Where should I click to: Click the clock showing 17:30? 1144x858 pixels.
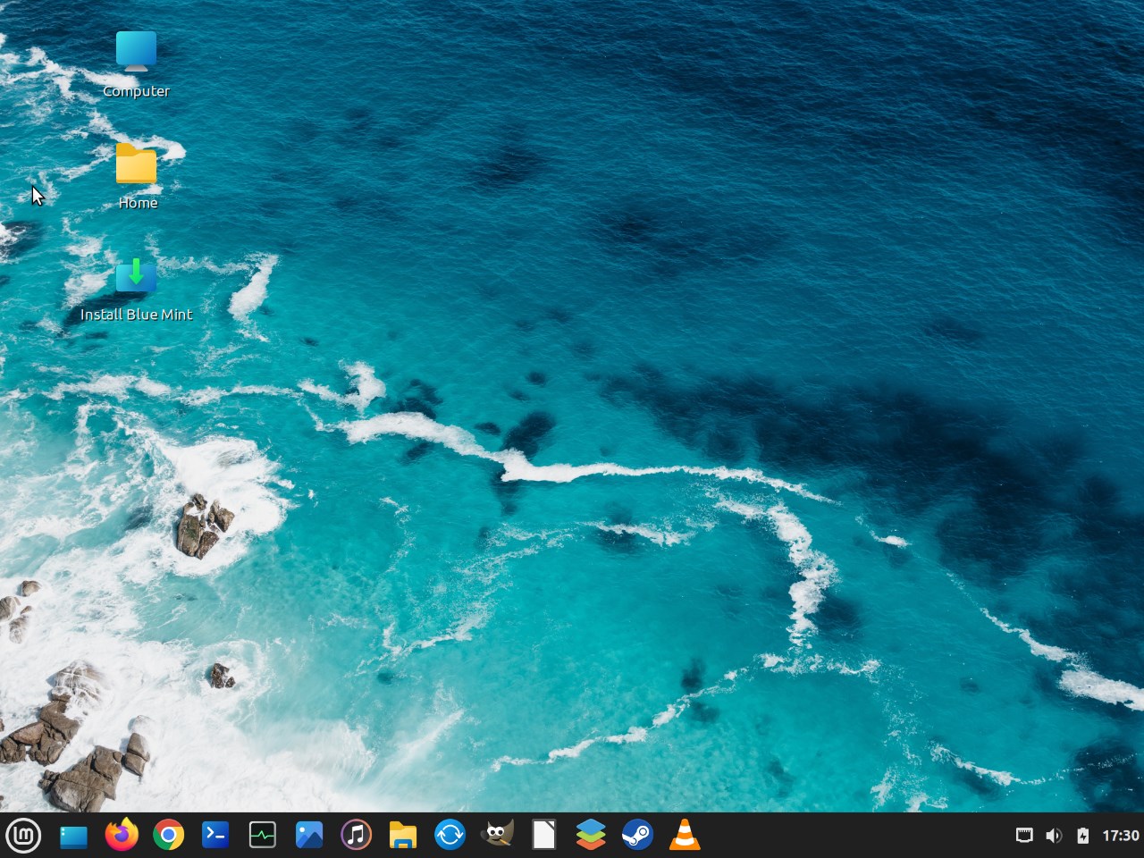[x=1120, y=836]
